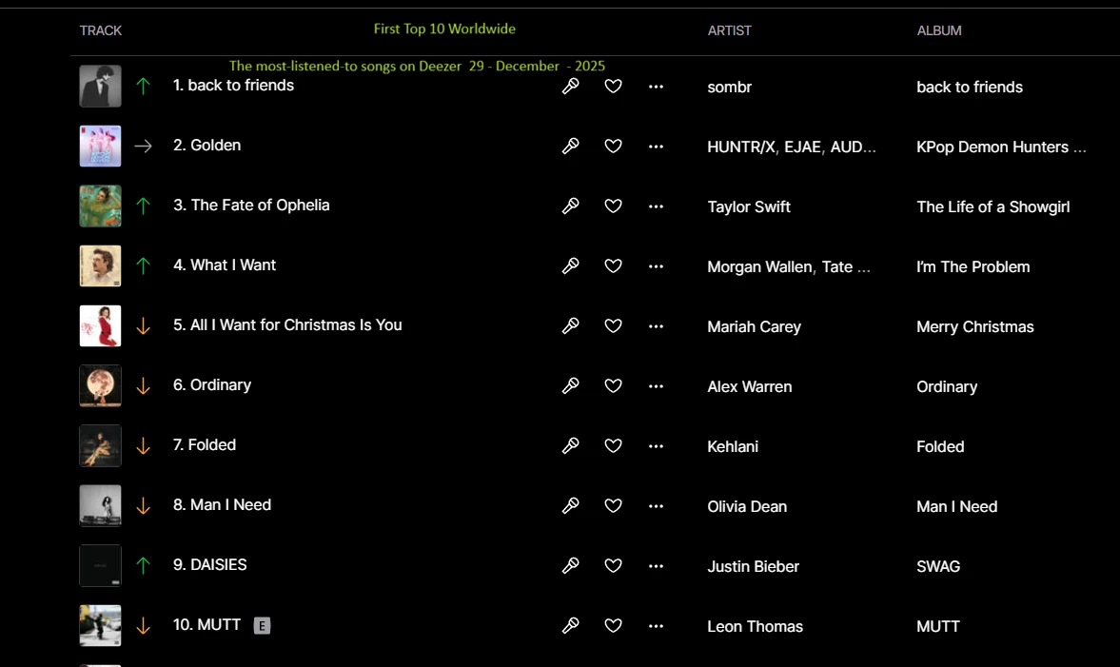Sort by TRACK column header
The width and height of the screenshot is (1120, 667).
coord(101,30)
